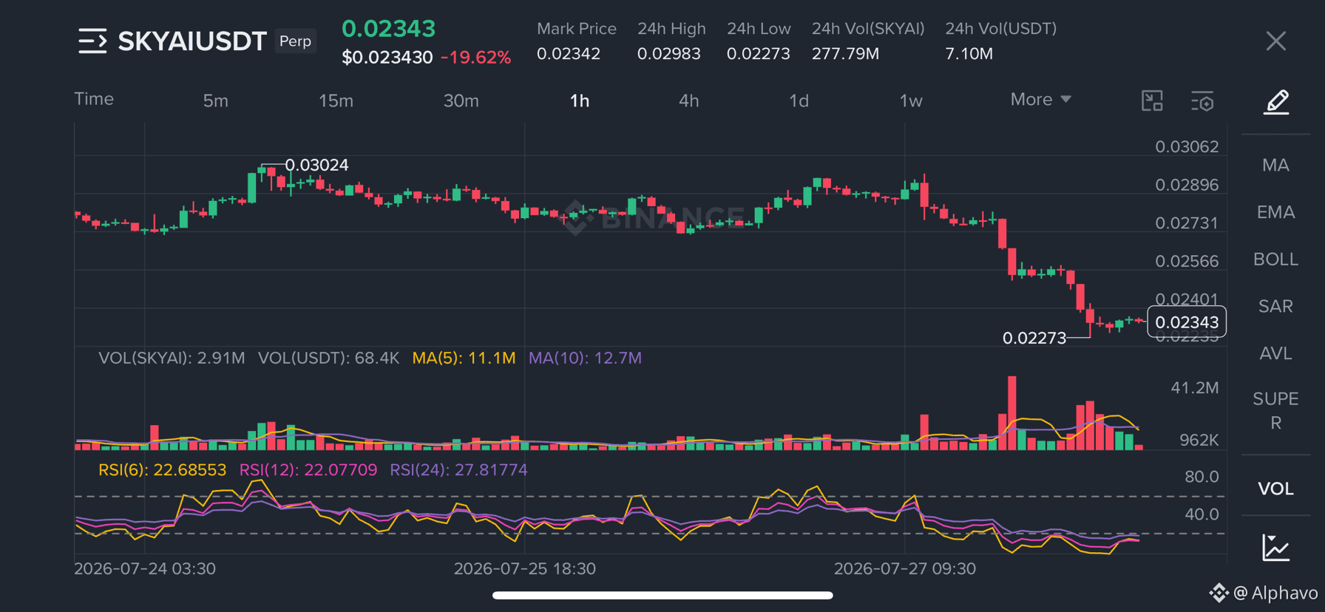Toggle the AVL indicator
This screenshot has height=612, width=1325.
(x=1276, y=353)
